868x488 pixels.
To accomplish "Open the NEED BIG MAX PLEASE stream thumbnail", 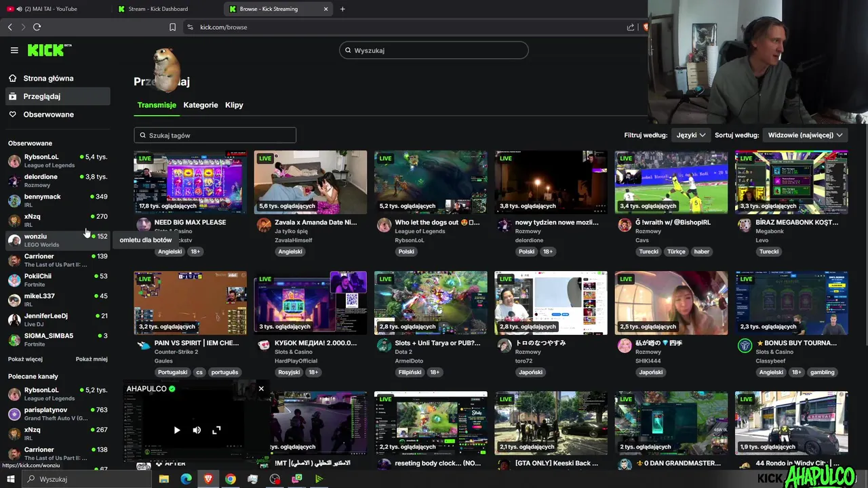I will click(x=190, y=182).
